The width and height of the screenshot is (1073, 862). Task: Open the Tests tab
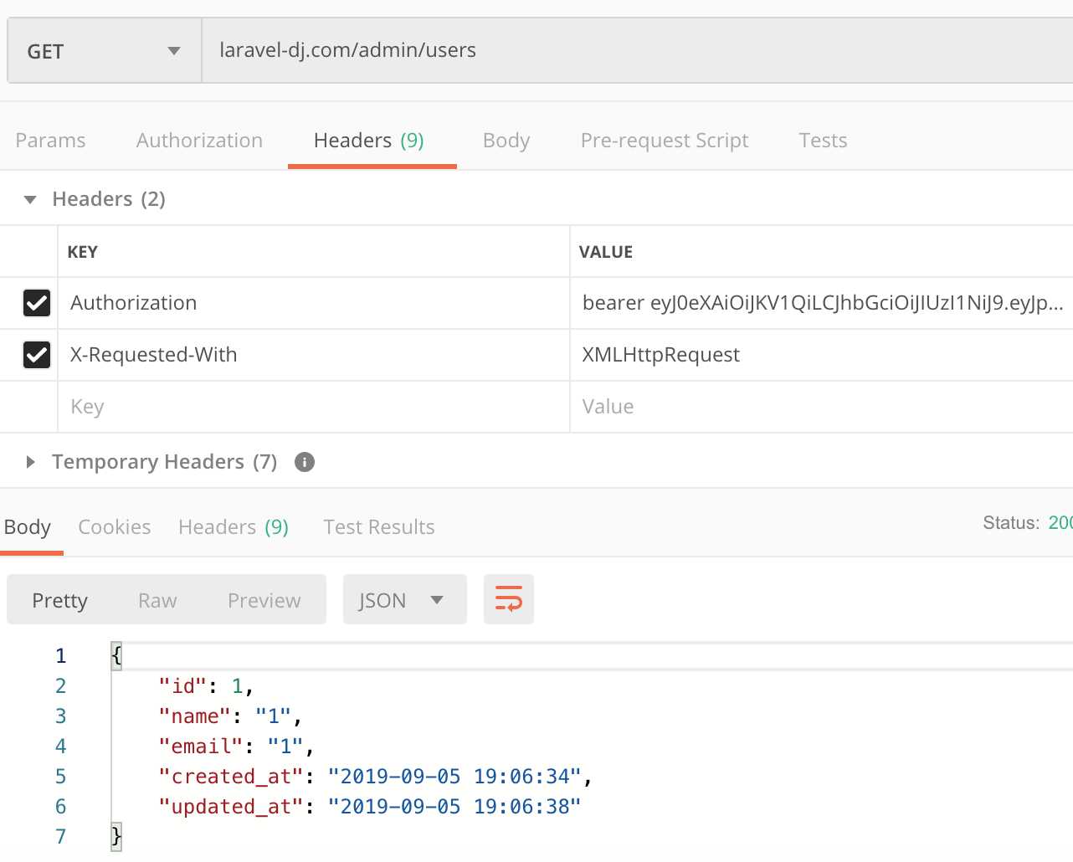(823, 141)
